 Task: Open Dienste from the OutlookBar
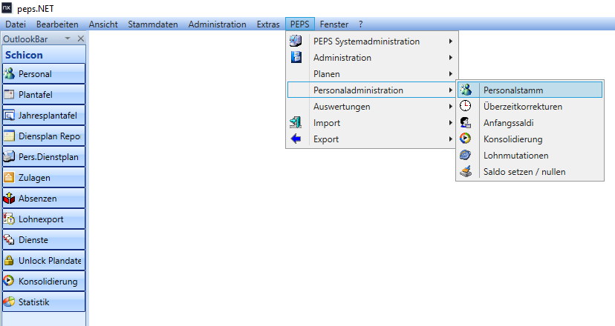[x=44, y=240]
